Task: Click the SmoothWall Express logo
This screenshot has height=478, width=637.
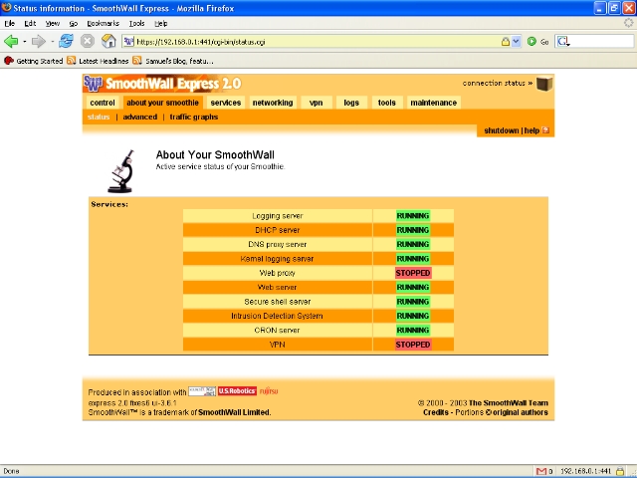Action: pyautogui.click(x=162, y=84)
